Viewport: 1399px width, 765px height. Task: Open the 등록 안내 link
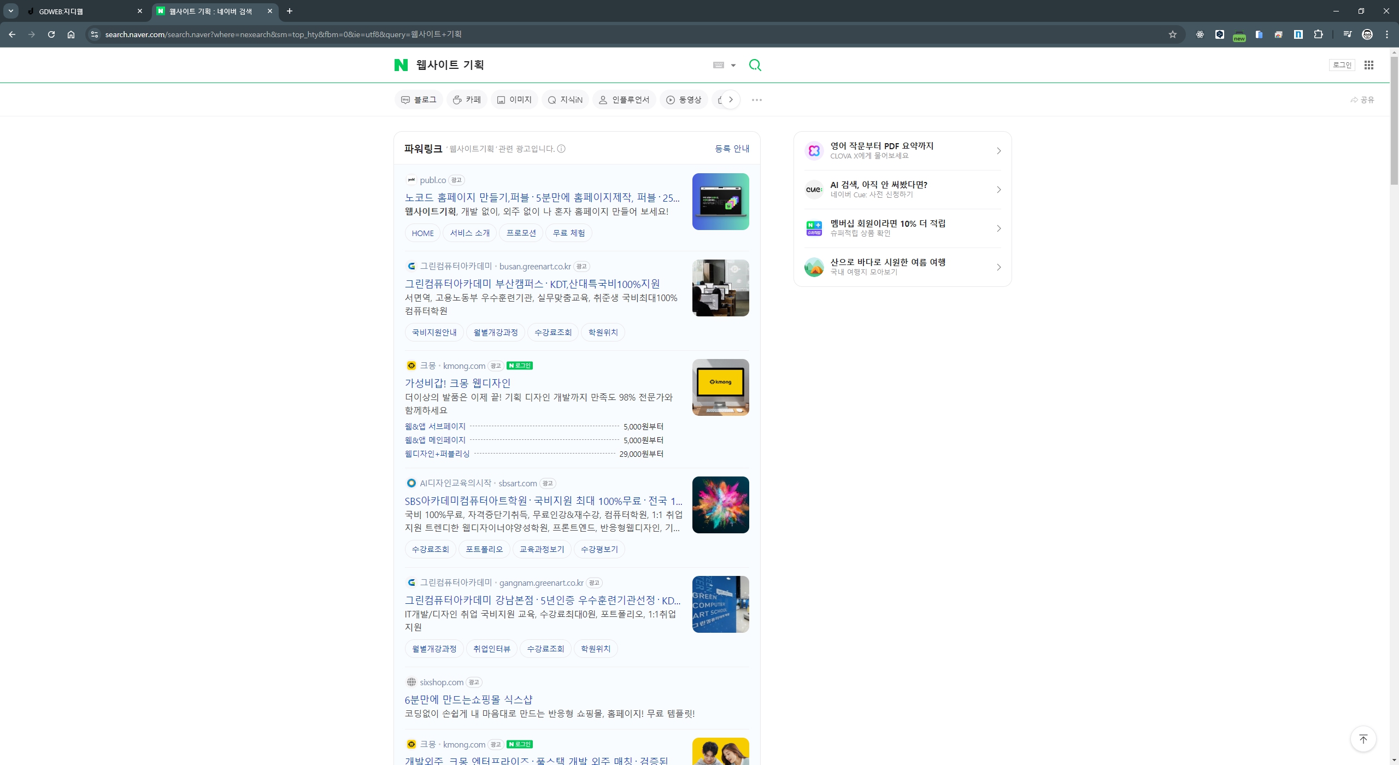click(x=732, y=149)
